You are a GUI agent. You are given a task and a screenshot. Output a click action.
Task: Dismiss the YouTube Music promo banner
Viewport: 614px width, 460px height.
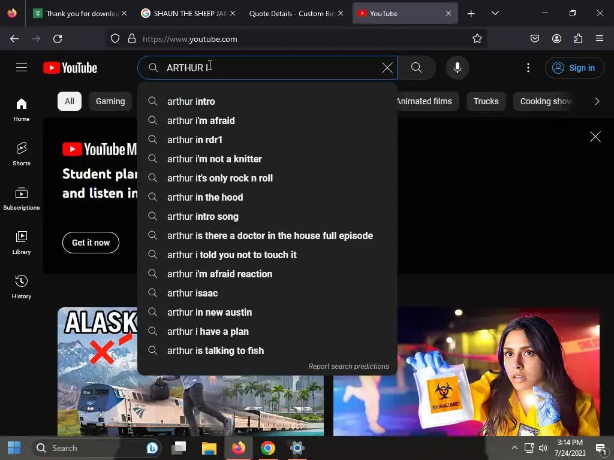(595, 137)
